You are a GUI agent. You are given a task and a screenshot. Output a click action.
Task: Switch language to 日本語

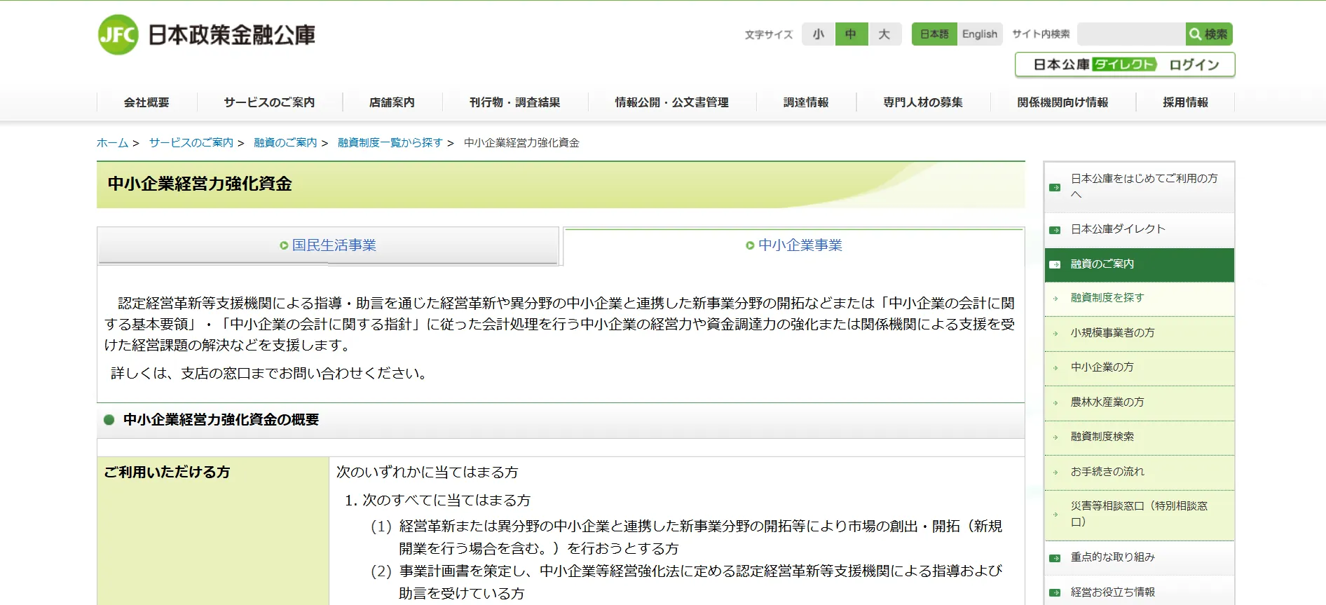[934, 34]
